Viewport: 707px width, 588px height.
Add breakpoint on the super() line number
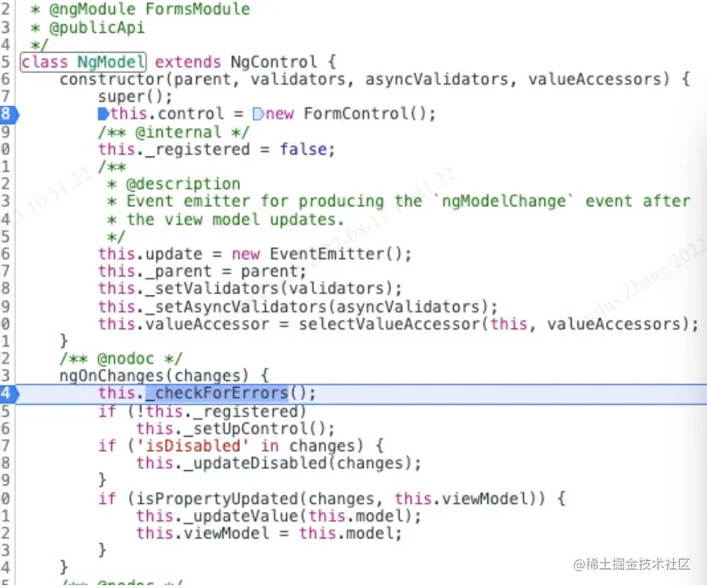5,97
